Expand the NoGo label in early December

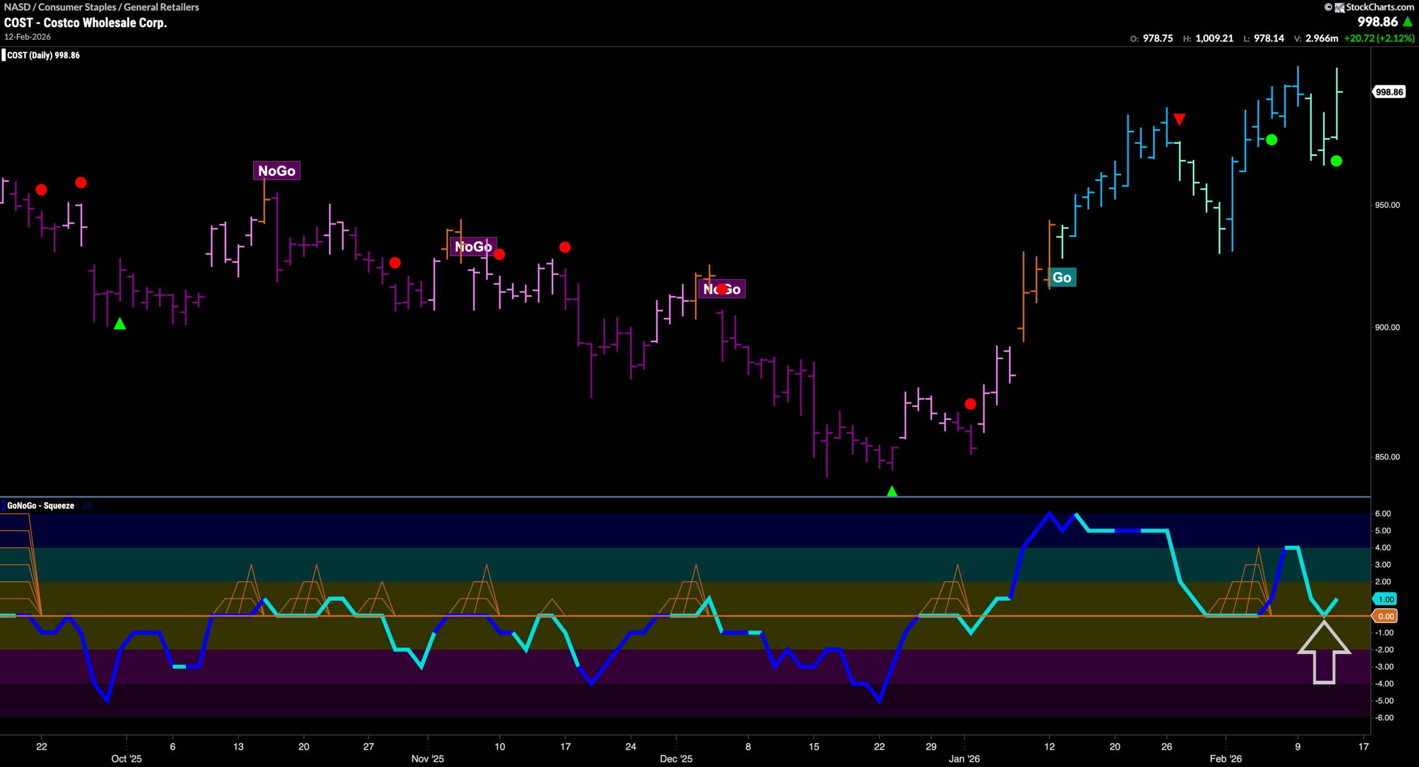(722, 289)
